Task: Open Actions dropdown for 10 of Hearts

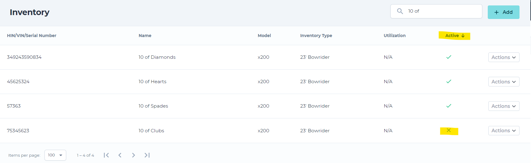Action: (x=503, y=82)
